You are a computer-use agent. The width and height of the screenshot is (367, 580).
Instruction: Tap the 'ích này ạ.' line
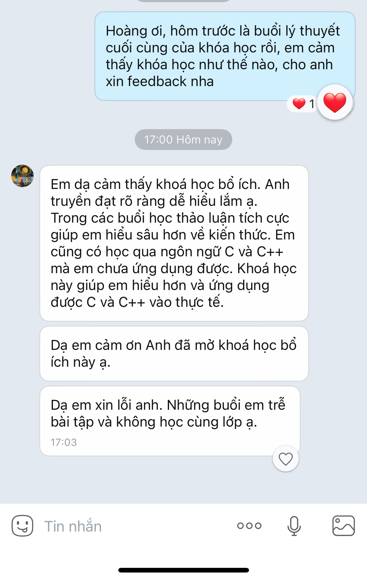coord(81,362)
